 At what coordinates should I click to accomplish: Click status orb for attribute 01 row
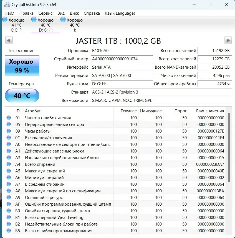point(9,118)
